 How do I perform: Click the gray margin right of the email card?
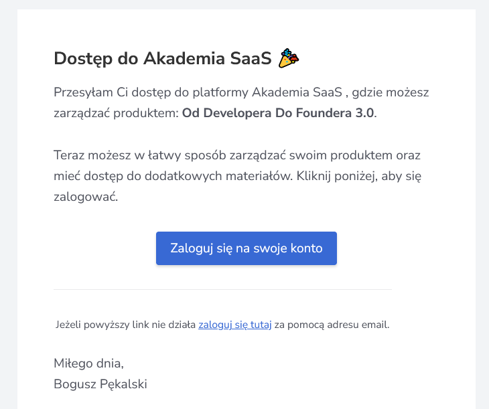click(482, 201)
